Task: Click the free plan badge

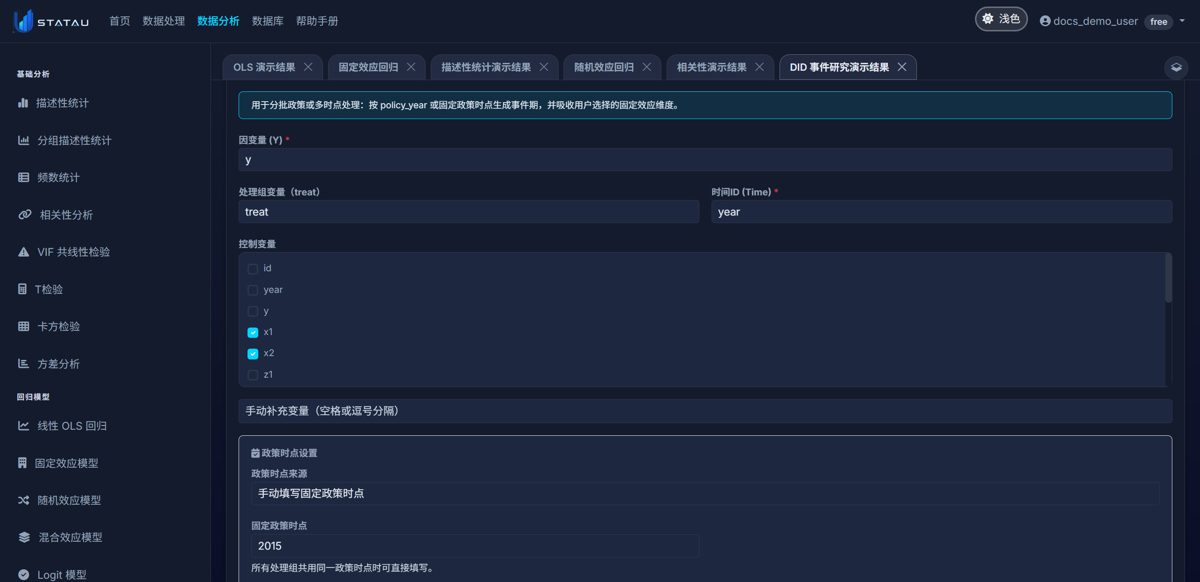Action: pos(1158,22)
